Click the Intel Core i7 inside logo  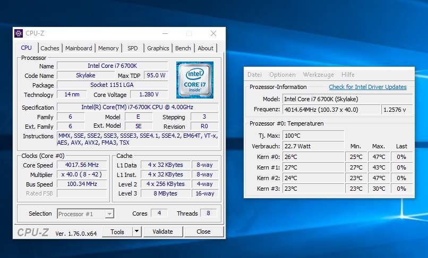195,80
